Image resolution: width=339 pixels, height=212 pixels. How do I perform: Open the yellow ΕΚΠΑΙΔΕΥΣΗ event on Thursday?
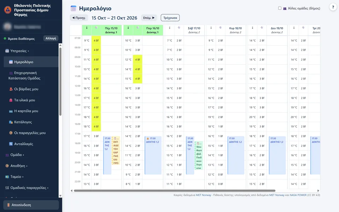pos(116,151)
